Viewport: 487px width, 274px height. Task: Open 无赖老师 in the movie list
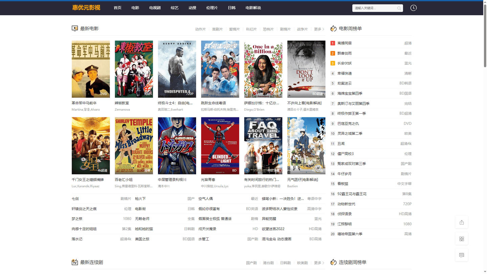142,219
